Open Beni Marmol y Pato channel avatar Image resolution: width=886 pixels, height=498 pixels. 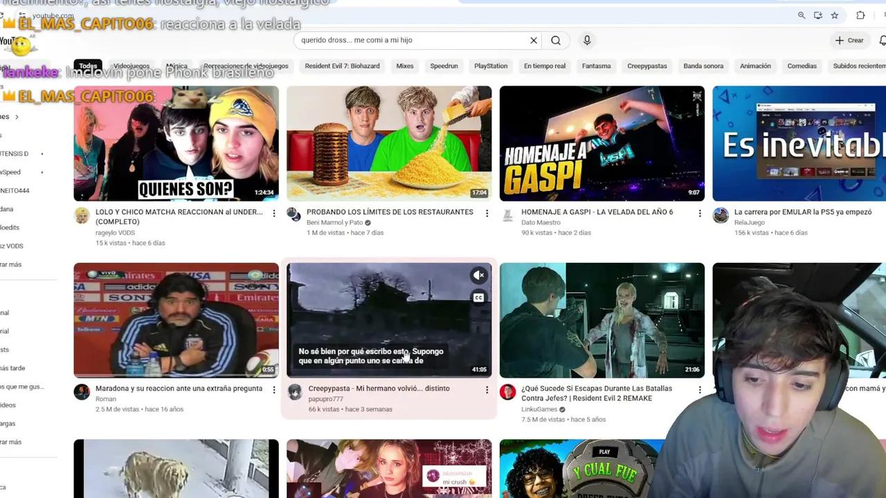(294, 215)
